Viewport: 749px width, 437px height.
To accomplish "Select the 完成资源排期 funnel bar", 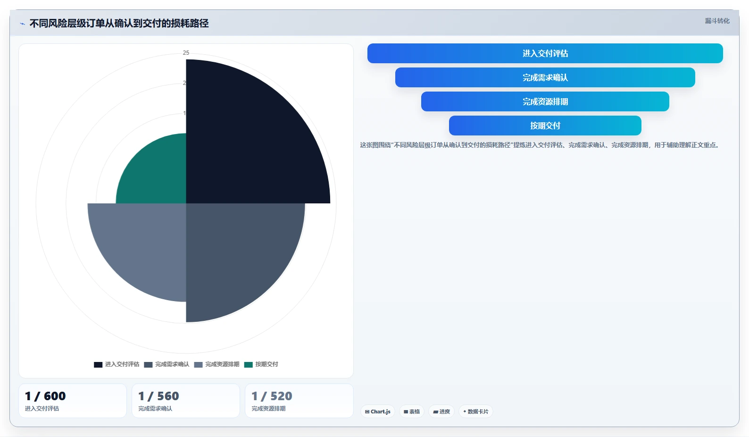I will [545, 101].
